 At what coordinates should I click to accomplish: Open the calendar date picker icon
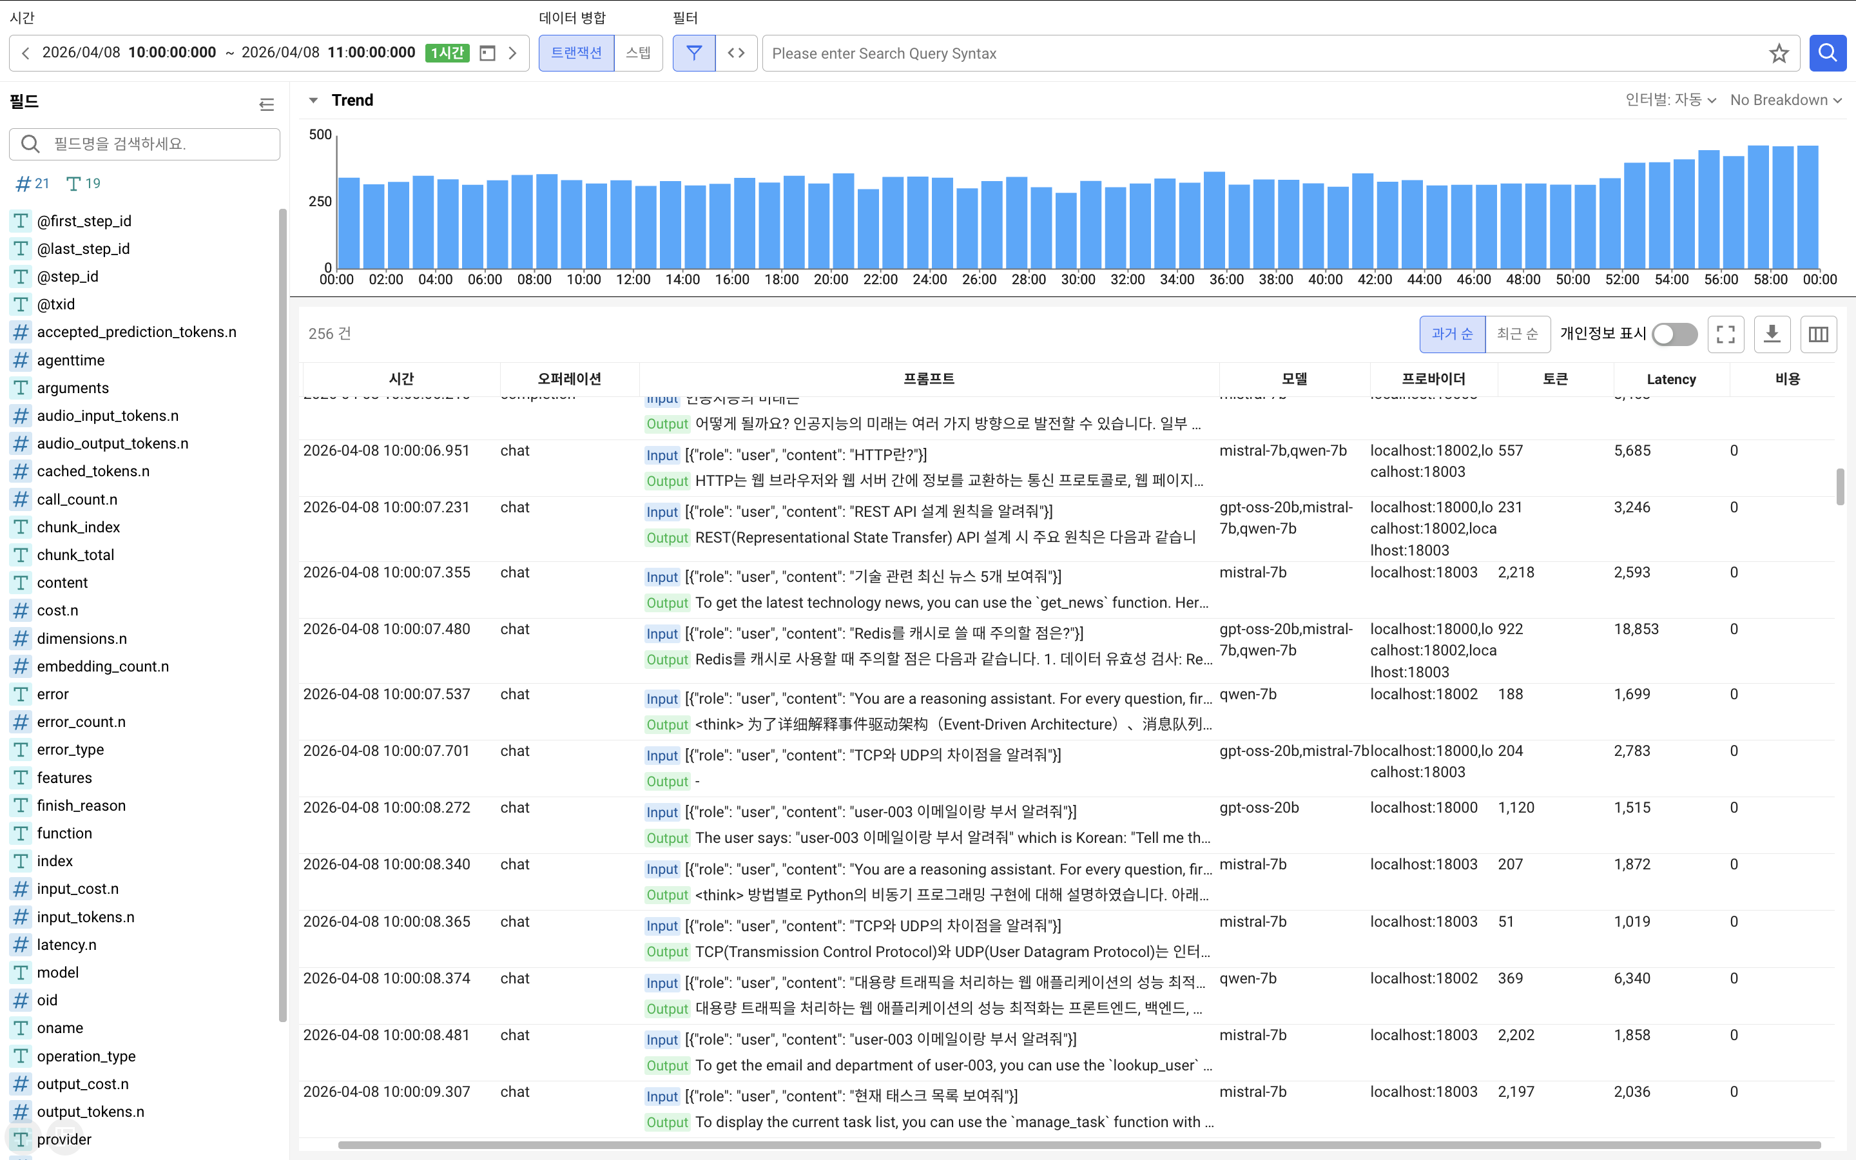(x=487, y=53)
